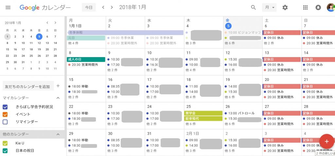Collapse the 他のカレンダー section
The height and width of the screenshot is (156, 335).
click(x=58, y=134)
